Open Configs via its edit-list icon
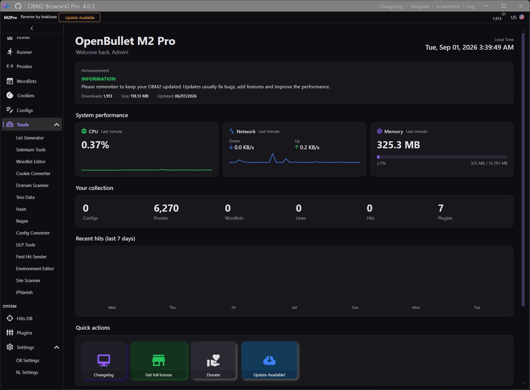Screen dimensions: 530x390 pyautogui.click(x=10, y=110)
